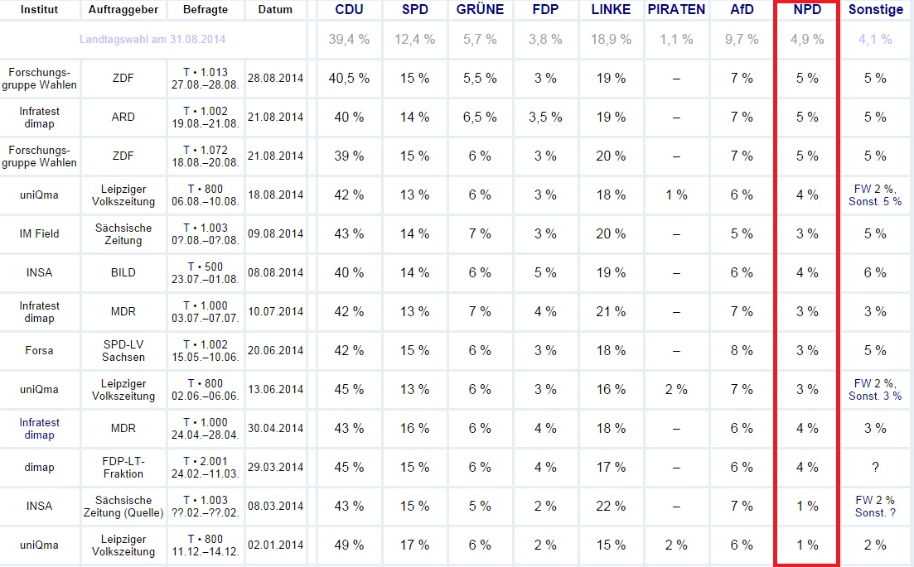Click Landtagswahl am 31.08.2014 link

tap(152, 40)
